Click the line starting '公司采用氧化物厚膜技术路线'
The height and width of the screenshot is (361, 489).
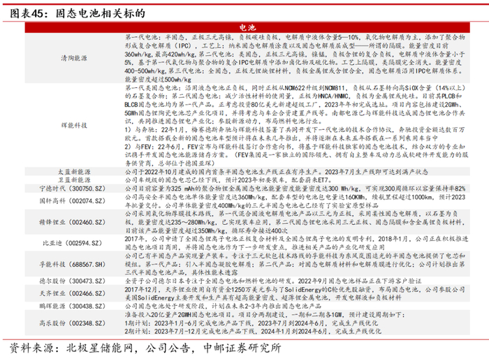(291, 214)
